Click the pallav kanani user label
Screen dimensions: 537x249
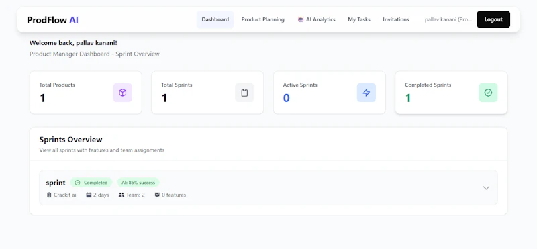point(448,19)
